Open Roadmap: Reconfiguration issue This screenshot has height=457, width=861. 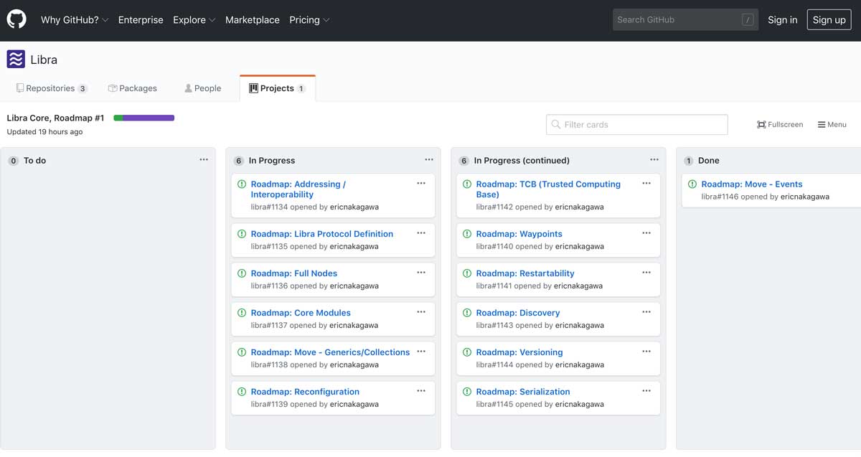(305, 392)
